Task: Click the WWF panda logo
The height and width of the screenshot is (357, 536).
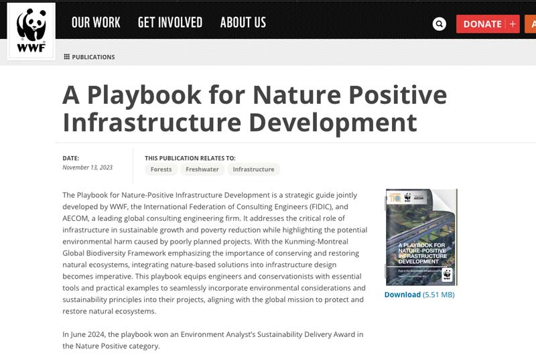Action: [31, 31]
